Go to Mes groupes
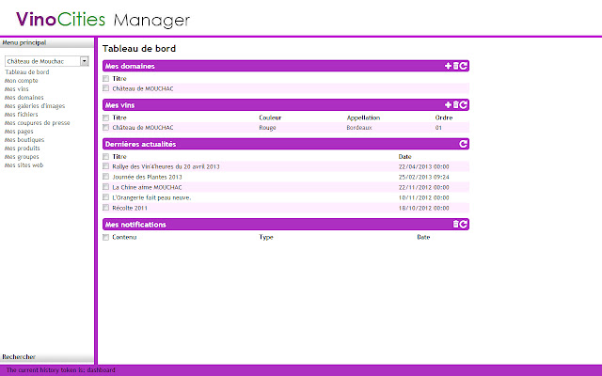Screen dimensions: 602x376 tap(22, 157)
